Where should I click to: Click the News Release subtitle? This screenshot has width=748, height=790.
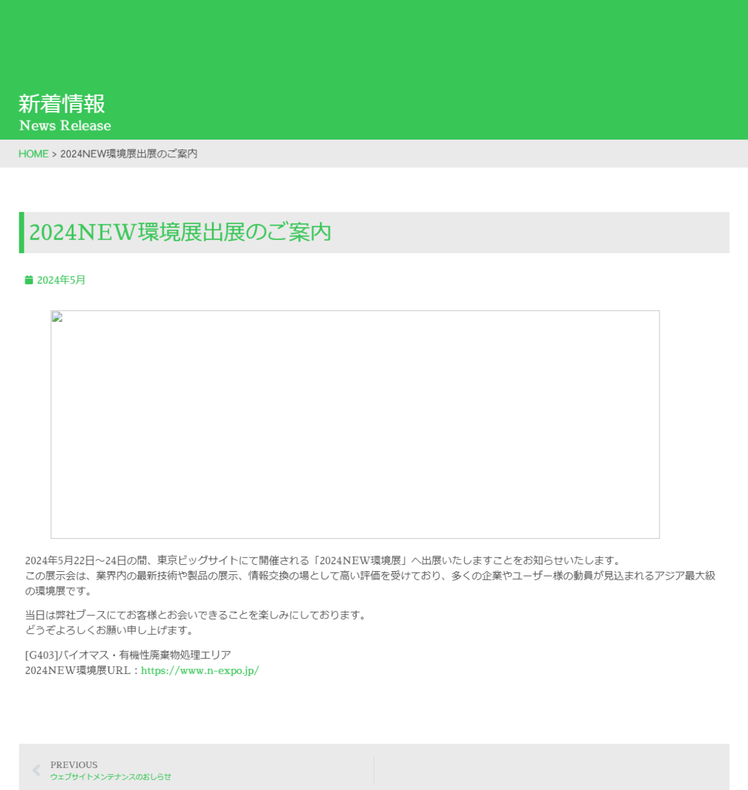point(65,125)
